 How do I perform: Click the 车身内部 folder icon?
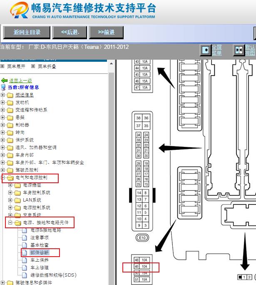(x=10, y=155)
